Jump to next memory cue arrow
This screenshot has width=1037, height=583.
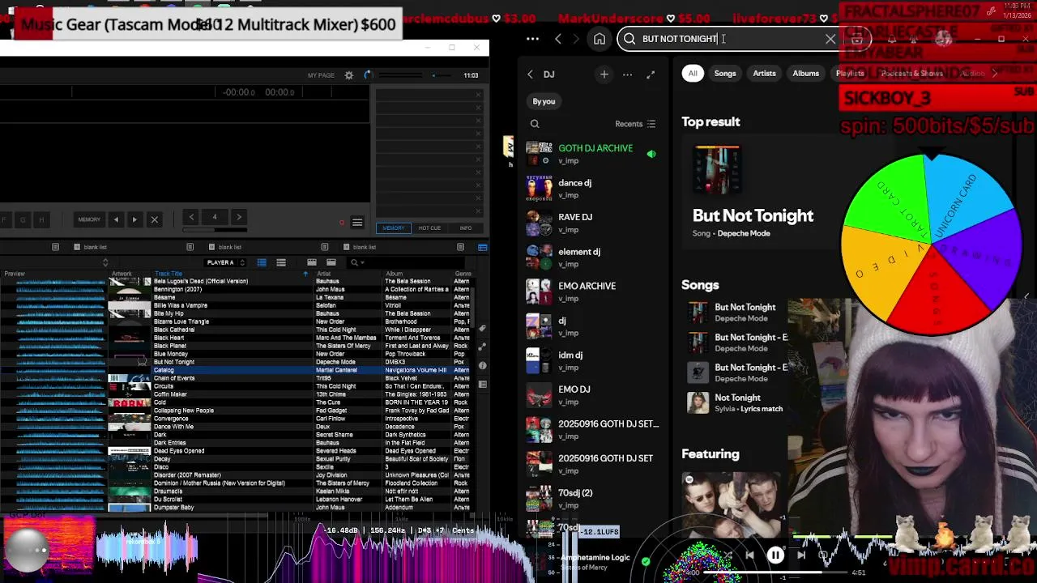(134, 219)
